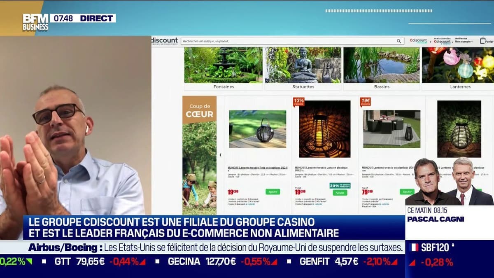Click the illuminated lantern image in fourth card
Viewport: 494px width, 278px height.
pyautogui.click(x=459, y=129)
